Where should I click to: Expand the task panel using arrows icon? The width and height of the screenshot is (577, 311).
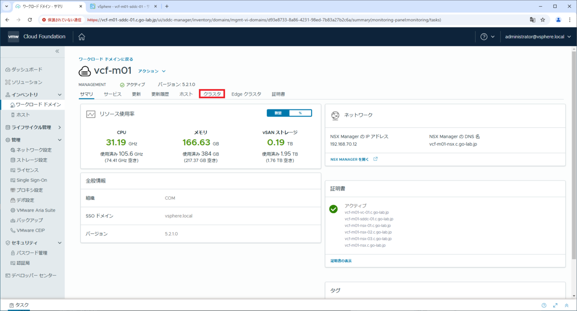[x=555, y=305]
